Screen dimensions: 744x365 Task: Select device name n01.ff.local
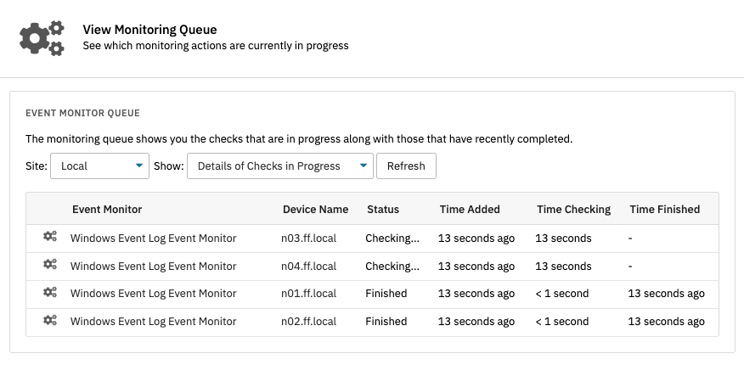[308, 294]
